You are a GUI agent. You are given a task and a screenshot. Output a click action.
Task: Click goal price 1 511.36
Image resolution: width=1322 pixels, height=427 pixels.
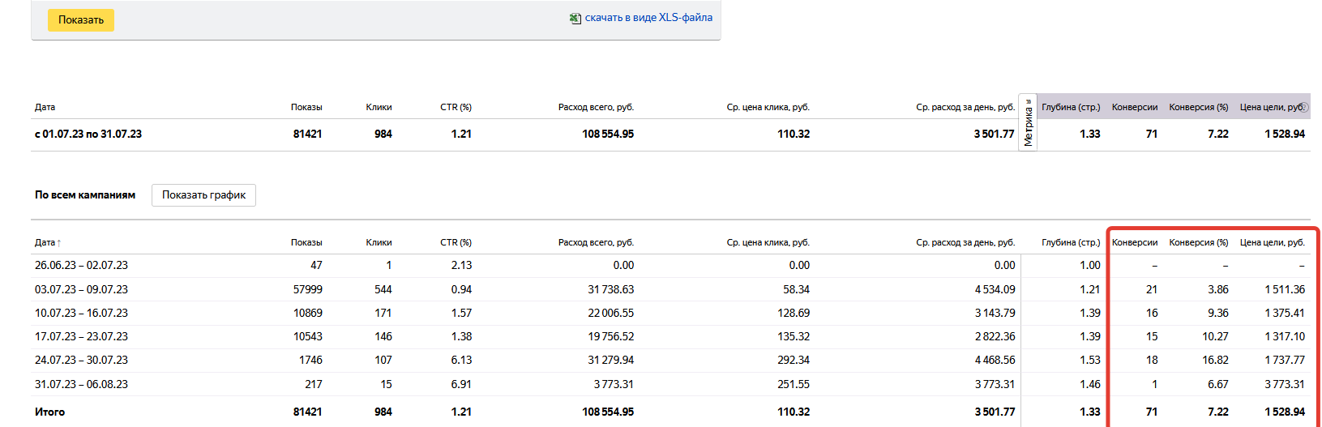(1286, 289)
